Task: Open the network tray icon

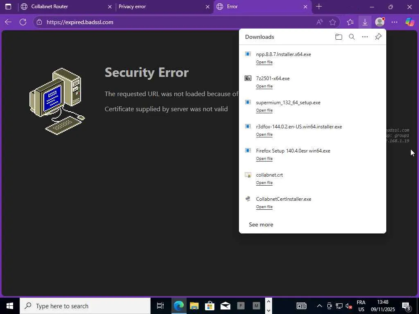Action: [339, 306]
